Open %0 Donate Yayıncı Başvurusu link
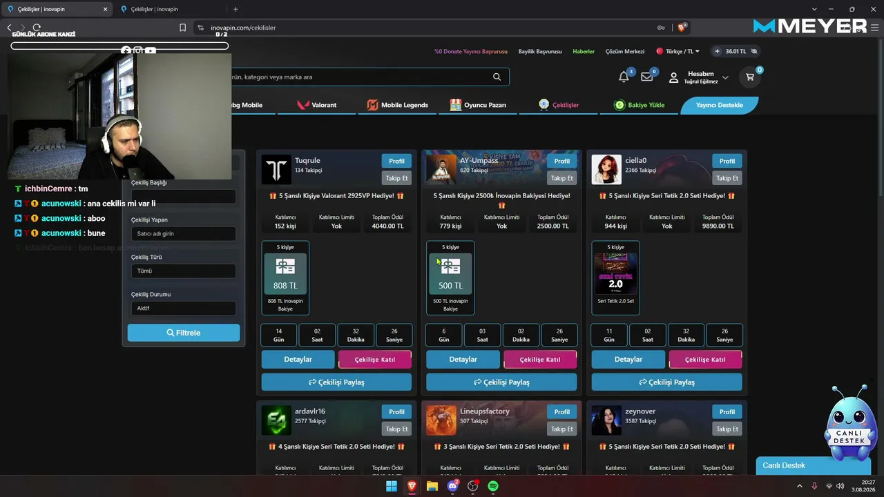 point(471,51)
